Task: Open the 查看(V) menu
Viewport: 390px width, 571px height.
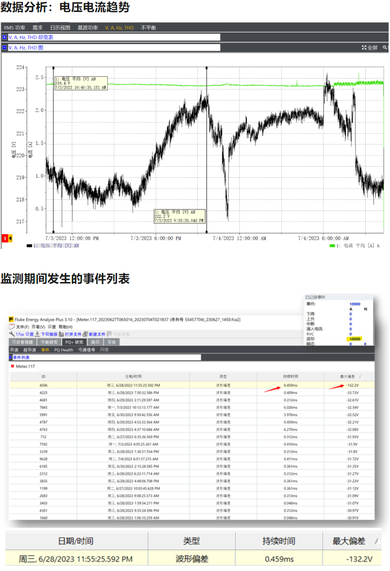Action: coord(39,327)
